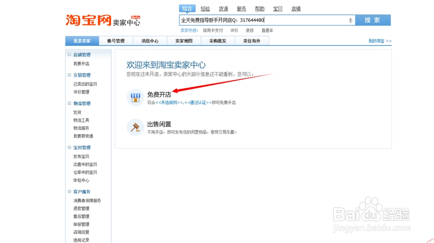The image size is (434, 243).
Task: Click the auction gavel icon beside 出售闲置
Action: point(135,127)
